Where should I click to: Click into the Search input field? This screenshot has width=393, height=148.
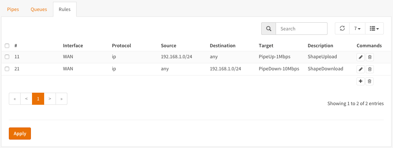point(301,29)
